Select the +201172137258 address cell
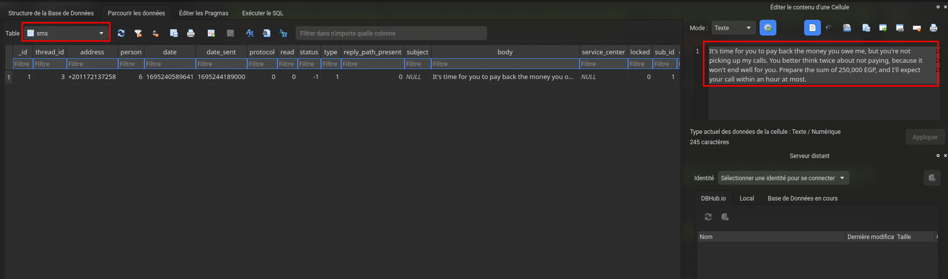Viewport: 948px width, 279px height. 92,77
